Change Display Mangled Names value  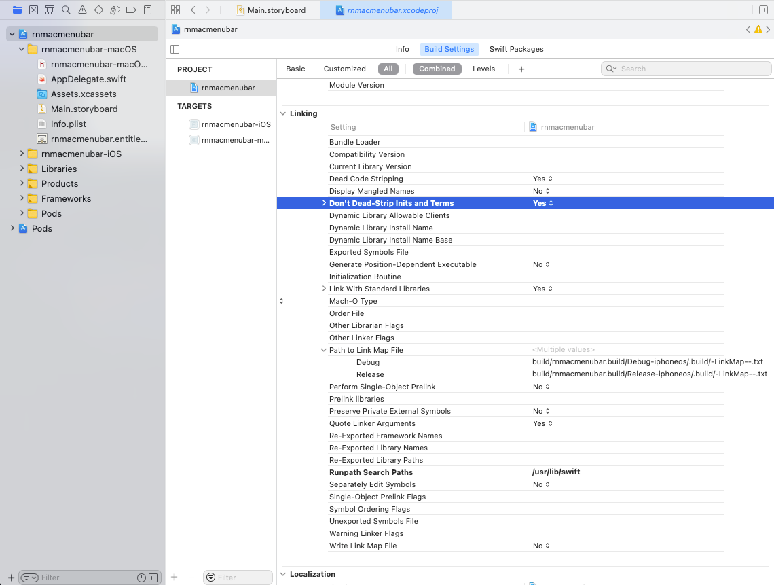[x=541, y=191]
